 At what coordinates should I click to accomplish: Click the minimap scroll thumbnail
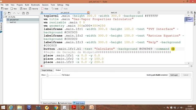(x=189, y=19)
